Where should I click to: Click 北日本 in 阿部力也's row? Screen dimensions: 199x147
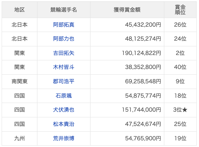point(19,39)
